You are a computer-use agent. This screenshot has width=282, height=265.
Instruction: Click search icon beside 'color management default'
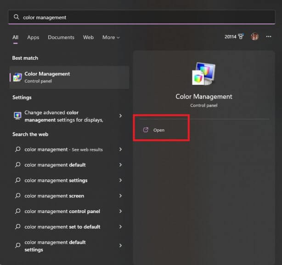17,165
